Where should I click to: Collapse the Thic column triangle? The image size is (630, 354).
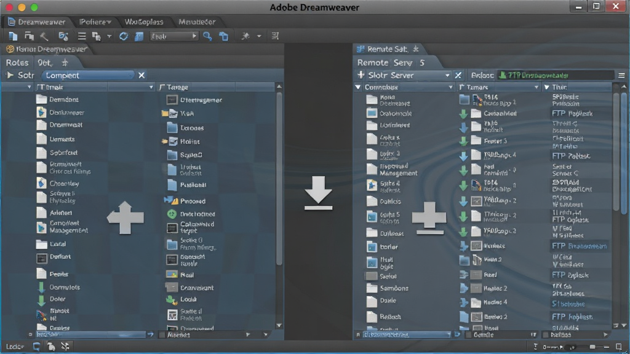(546, 87)
